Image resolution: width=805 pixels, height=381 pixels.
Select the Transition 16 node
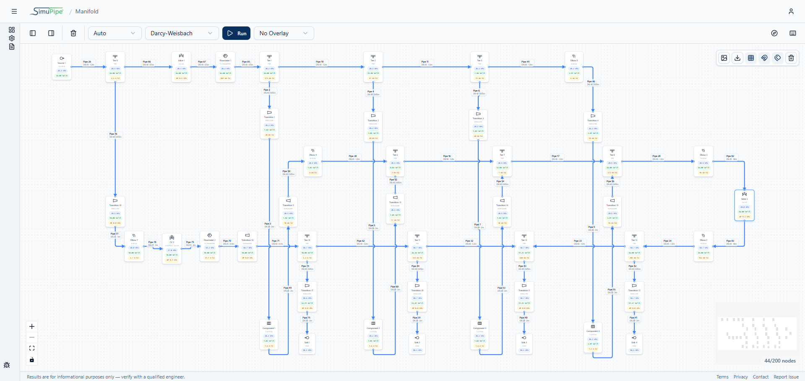247,246
